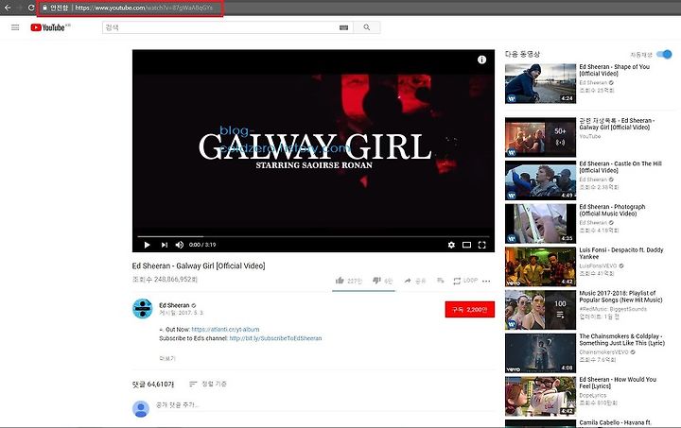Click the user avatar beside comment box
Screen dimensions: 681x428
(x=140, y=409)
